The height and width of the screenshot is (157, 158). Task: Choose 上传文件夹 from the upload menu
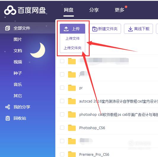[72, 48]
